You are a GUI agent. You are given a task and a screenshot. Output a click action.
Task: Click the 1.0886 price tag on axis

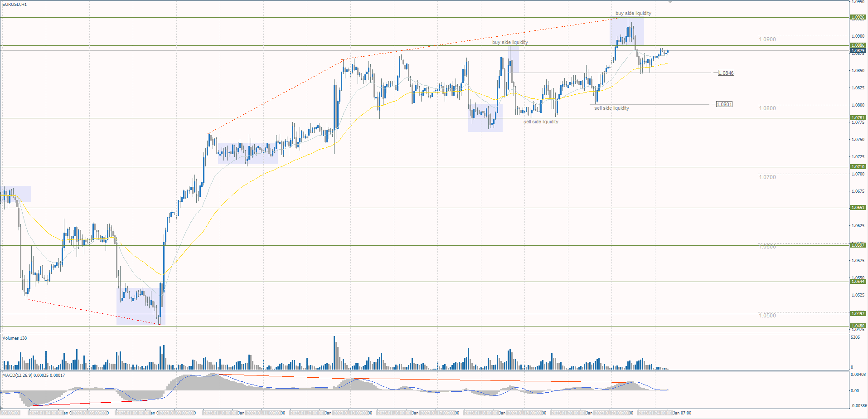858,45
